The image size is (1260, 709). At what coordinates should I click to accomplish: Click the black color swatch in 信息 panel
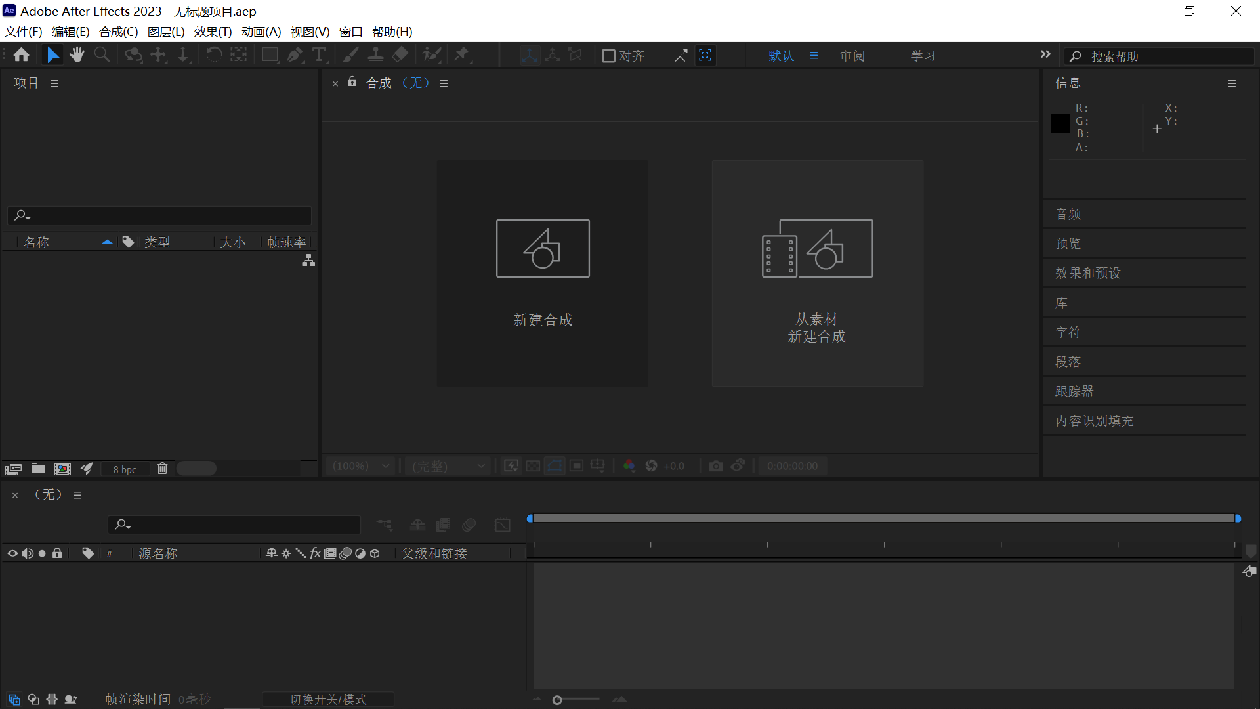coord(1060,123)
